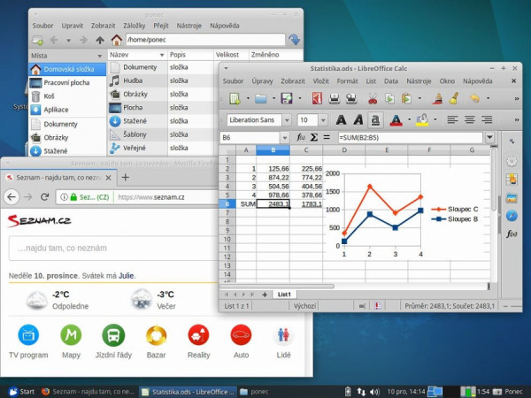Reload page in Firefox

(x=45, y=197)
